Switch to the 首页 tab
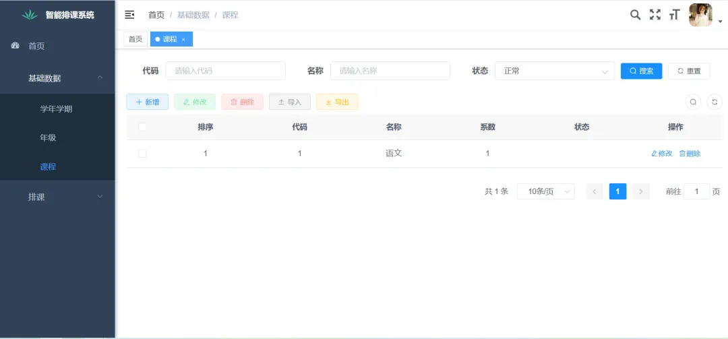 [x=135, y=39]
